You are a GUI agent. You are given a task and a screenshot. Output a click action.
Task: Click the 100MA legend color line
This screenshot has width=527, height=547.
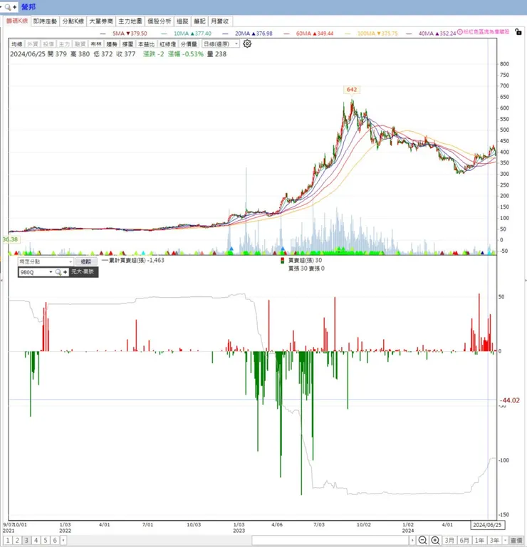point(348,34)
